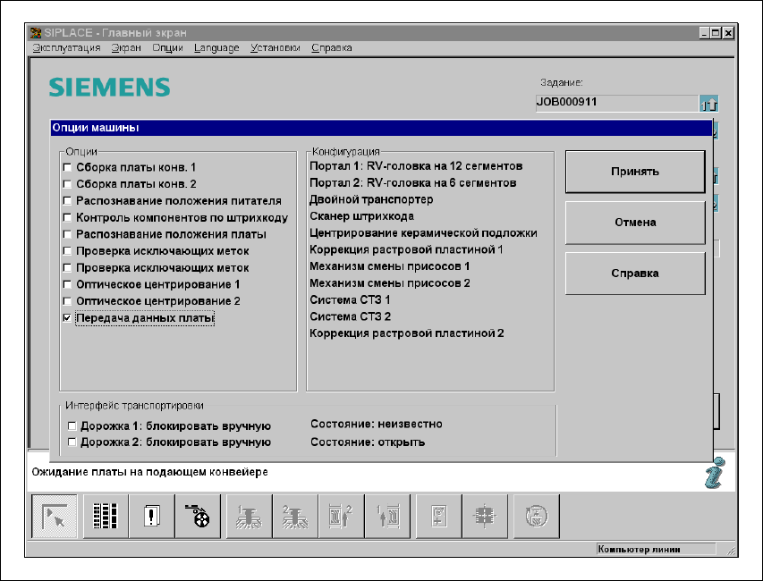This screenshot has height=581, width=763.
Task: Click Центрирование керамической подложки entry
Action: point(423,233)
